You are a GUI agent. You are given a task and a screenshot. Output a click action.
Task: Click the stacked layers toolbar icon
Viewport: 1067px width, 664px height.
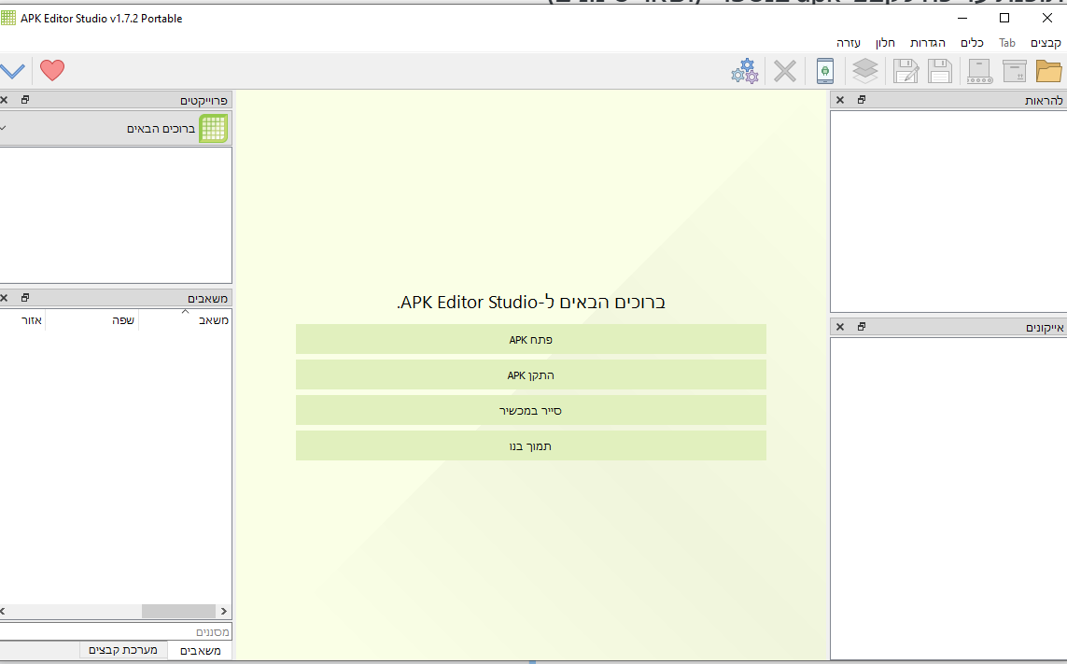click(x=865, y=71)
